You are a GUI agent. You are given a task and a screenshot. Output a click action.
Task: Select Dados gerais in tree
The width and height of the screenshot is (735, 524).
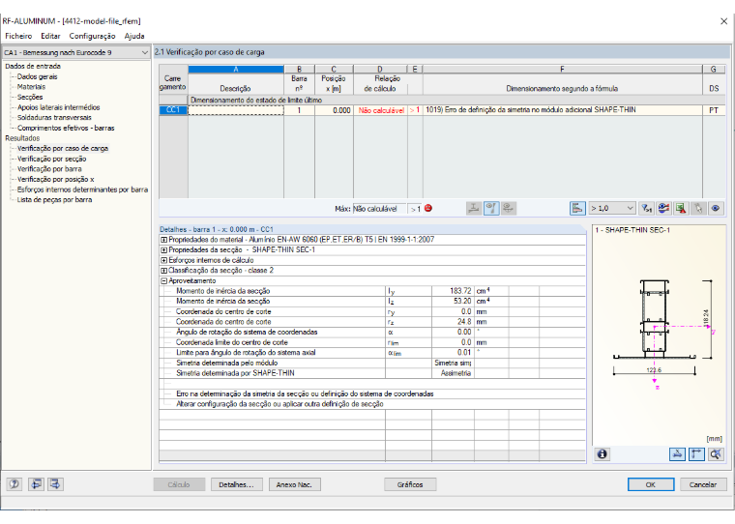point(37,76)
